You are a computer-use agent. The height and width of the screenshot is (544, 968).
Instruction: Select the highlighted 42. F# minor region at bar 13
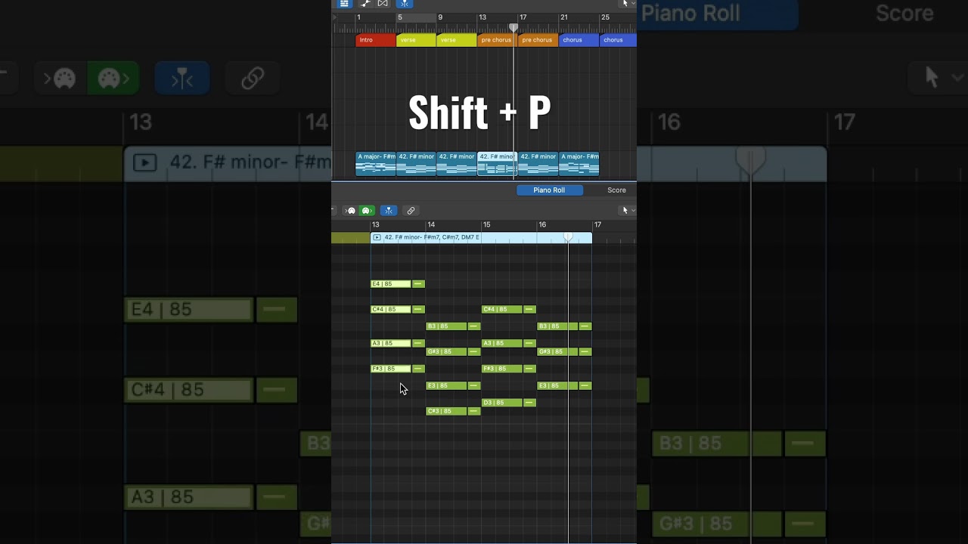tap(497, 164)
